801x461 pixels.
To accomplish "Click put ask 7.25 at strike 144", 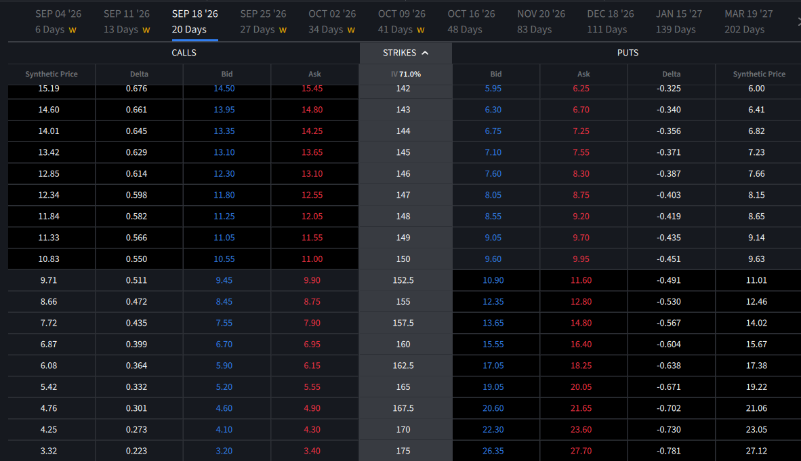I will pyautogui.click(x=581, y=131).
